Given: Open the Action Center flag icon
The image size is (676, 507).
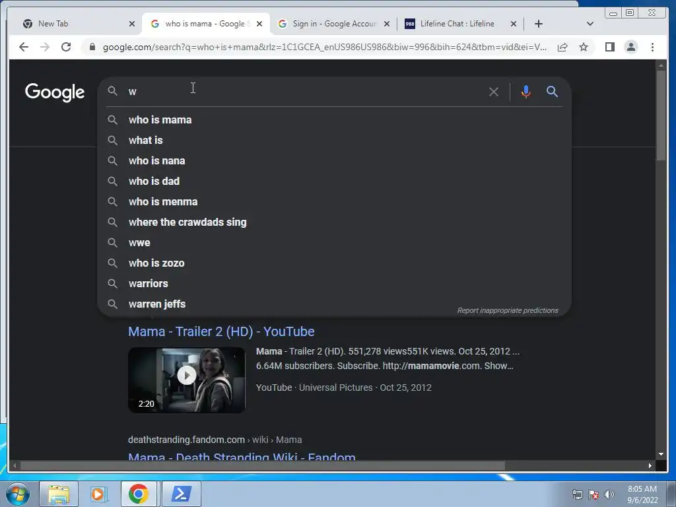Looking at the screenshot, I should click(593, 494).
